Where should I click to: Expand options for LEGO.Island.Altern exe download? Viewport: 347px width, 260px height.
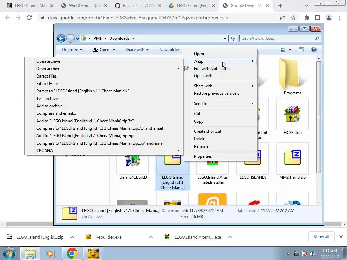[x=230, y=237]
